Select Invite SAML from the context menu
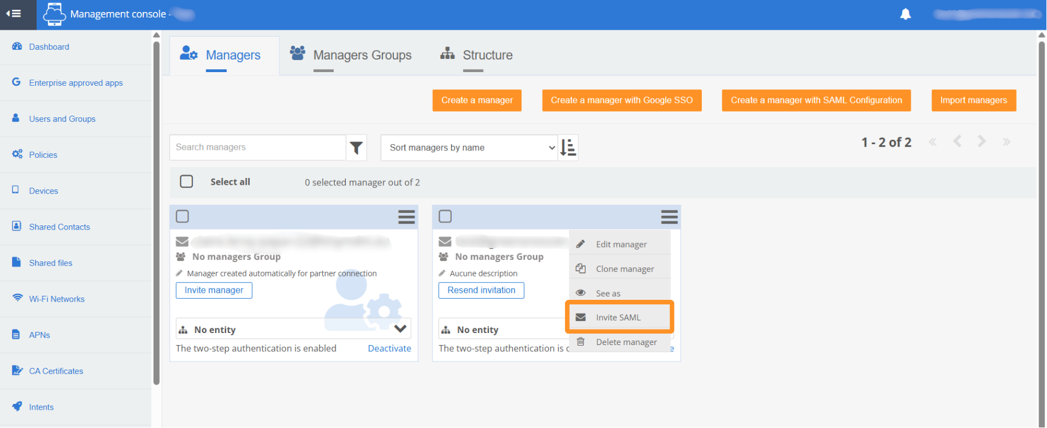Viewport: 1047px width, 428px height. [x=618, y=318]
